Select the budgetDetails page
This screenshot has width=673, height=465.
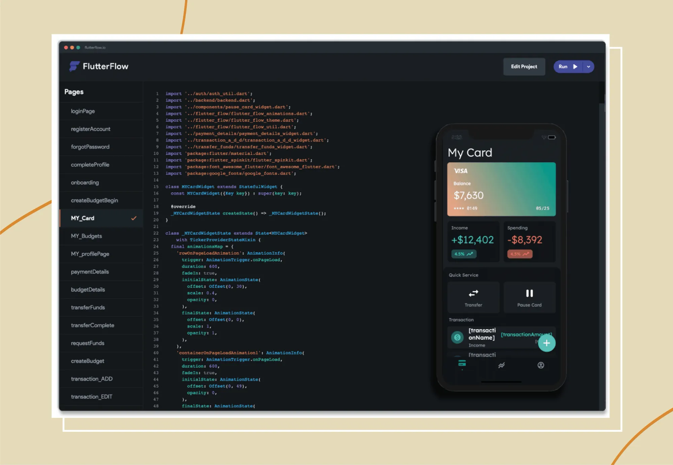coord(101,289)
